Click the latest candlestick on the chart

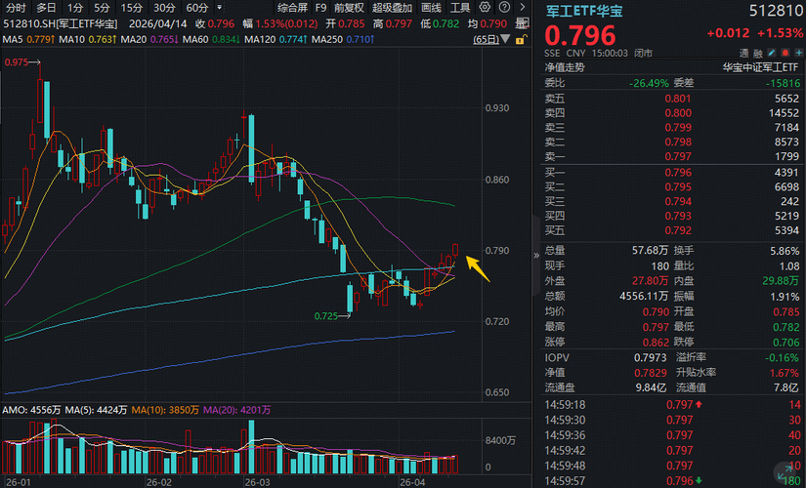point(455,250)
